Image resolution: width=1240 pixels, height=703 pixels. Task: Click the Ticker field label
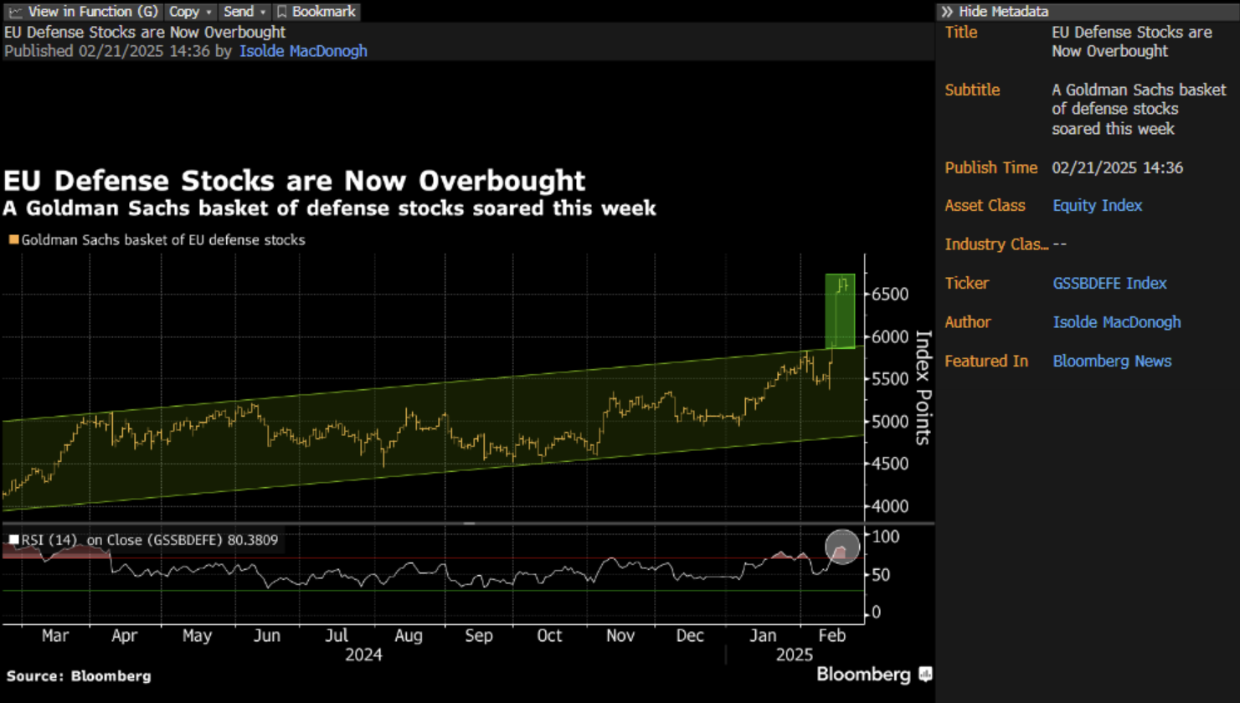click(966, 284)
